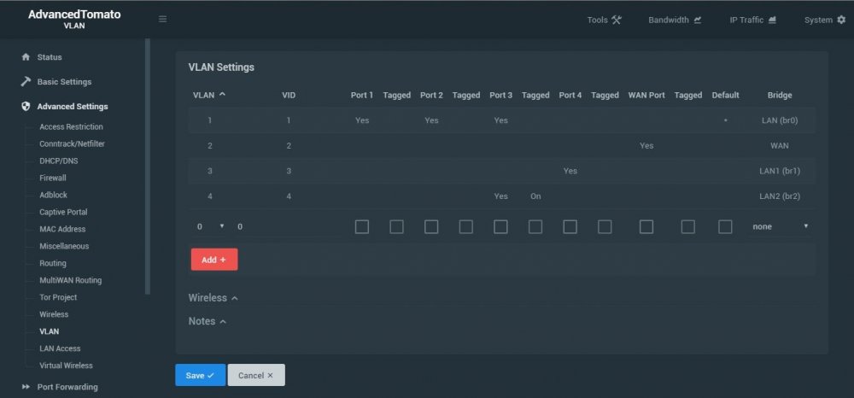
Task: Click the Bandwidth chart icon
Action: pos(697,20)
